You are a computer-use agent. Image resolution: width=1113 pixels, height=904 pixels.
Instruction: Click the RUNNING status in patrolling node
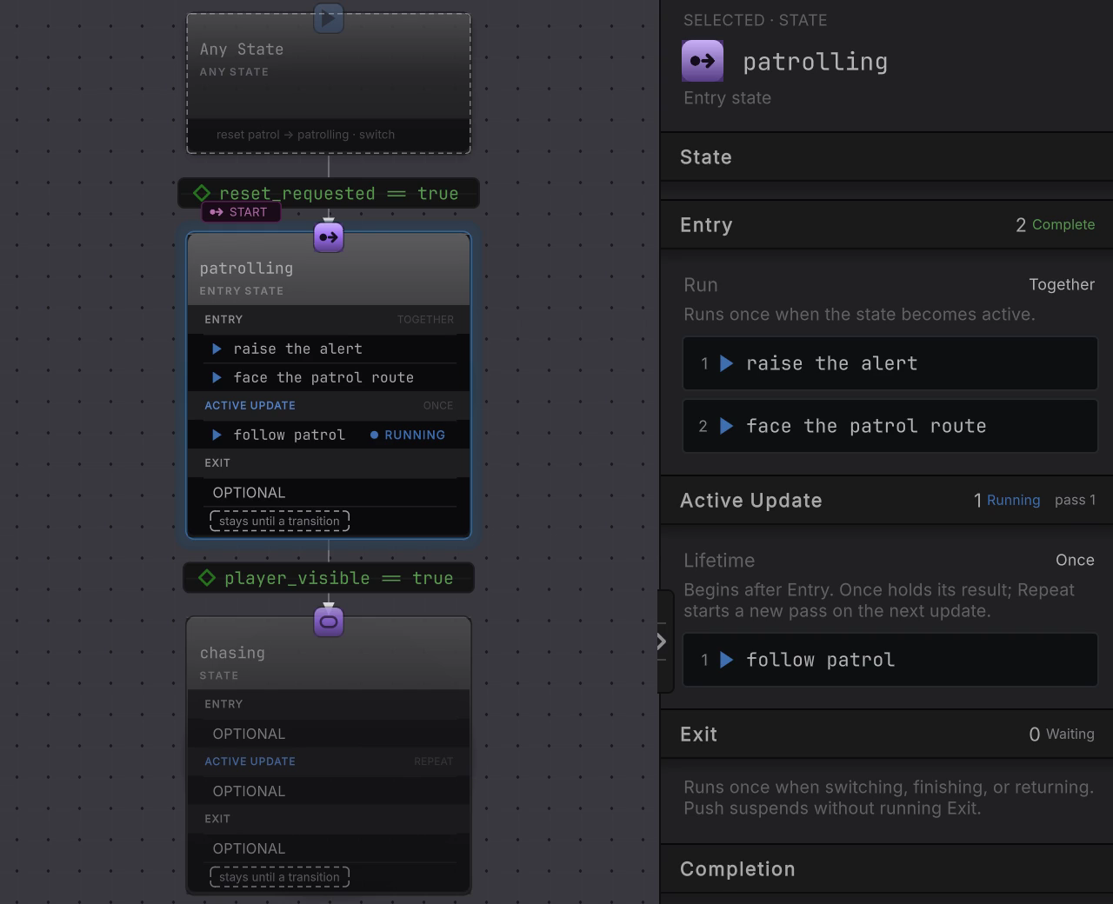408,435
